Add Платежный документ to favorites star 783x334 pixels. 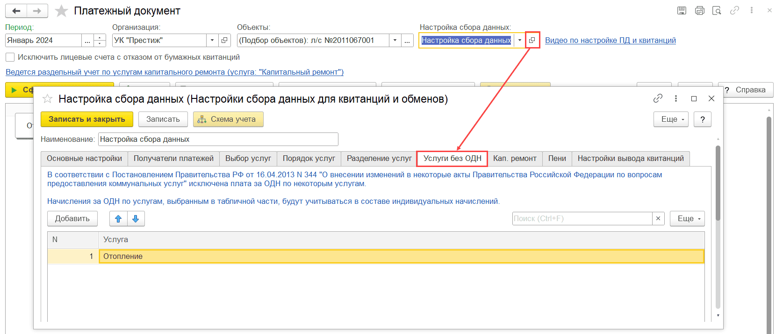(62, 11)
